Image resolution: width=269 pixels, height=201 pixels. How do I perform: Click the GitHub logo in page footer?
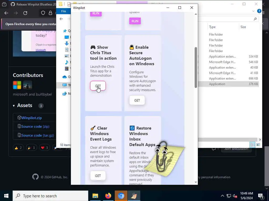tap(35, 177)
